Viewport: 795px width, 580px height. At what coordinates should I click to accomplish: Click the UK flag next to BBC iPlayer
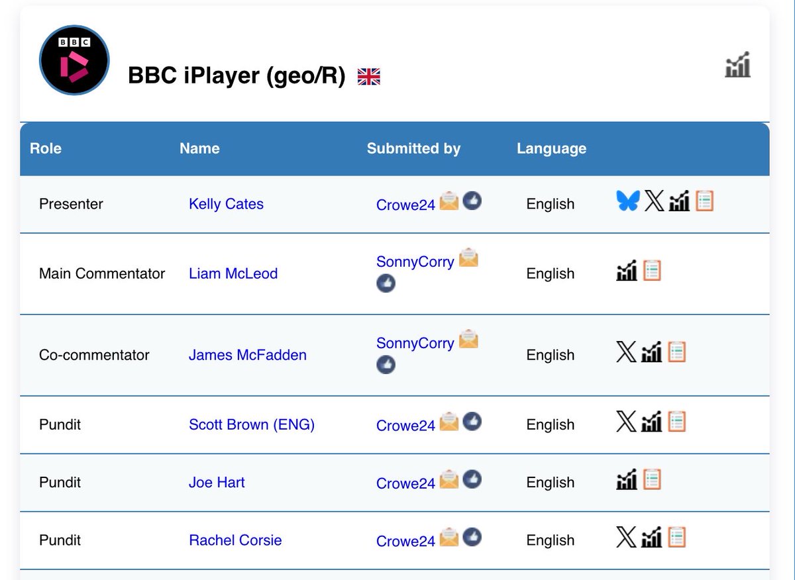(x=369, y=77)
